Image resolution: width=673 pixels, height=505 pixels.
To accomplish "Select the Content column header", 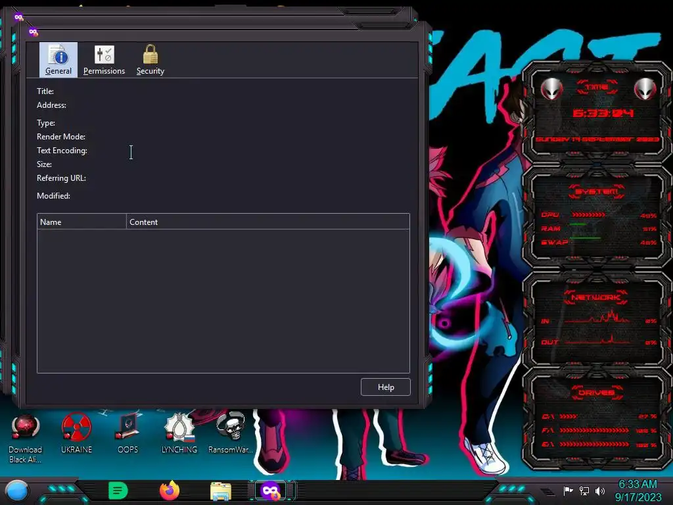I will click(x=268, y=222).
